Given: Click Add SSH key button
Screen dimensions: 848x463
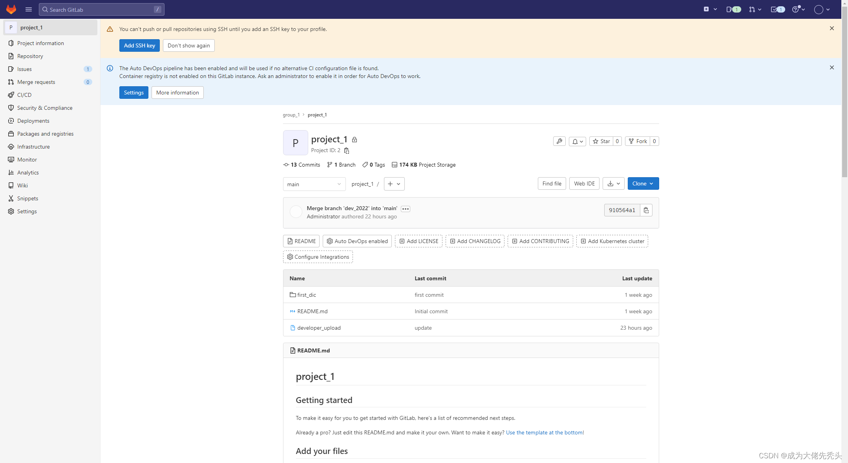Looking at the screenshot, I should [139, 45].
